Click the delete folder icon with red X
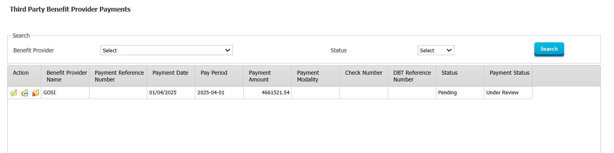The height and width of the screenshot is (153, 614). [35, 93]
